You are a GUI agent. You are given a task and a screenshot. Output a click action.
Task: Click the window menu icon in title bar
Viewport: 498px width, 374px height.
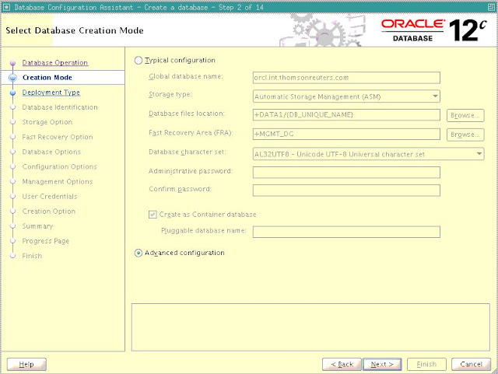6,7
